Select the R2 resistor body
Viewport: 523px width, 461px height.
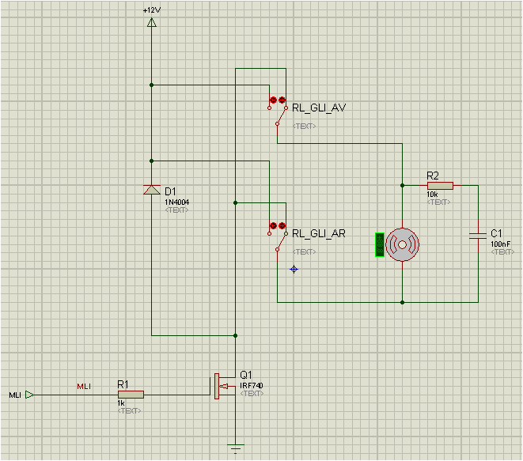[439, 185]
